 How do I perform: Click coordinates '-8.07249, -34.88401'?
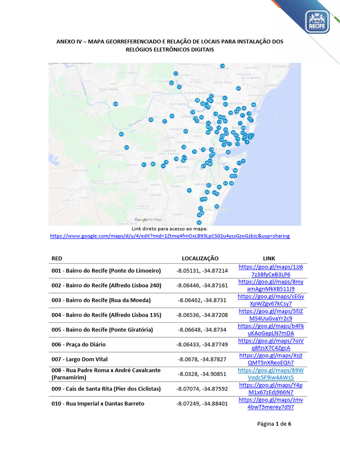[x=202, y=403]
